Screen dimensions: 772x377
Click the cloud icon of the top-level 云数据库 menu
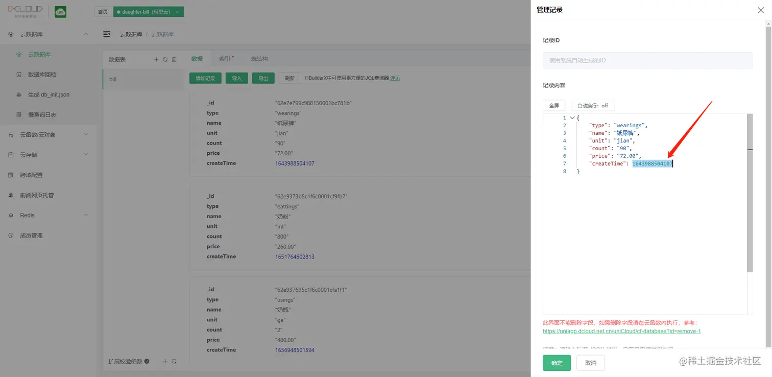coord(11,34)
